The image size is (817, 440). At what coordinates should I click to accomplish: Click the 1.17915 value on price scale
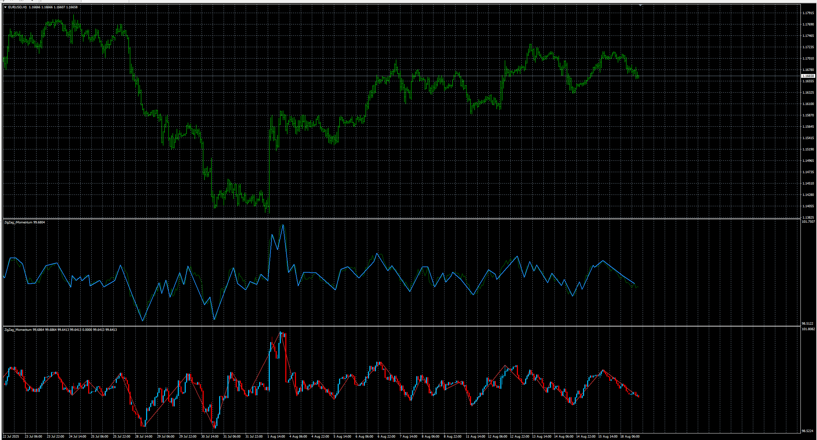coord(808,13)
